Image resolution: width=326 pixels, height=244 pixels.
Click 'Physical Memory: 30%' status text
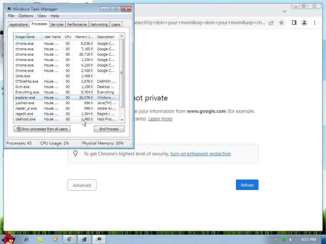103,143
